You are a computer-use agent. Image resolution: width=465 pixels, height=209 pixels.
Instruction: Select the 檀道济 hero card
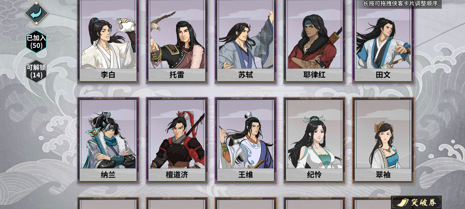point(177,140)
